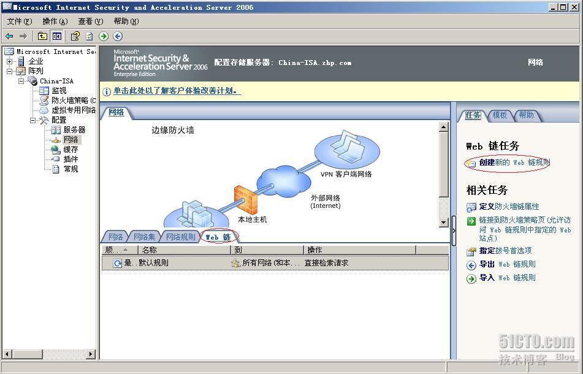Image resolution: width=583 pixels, height=374 pixels.
Task: Sort by 顺... order column header
Action: 120,250
